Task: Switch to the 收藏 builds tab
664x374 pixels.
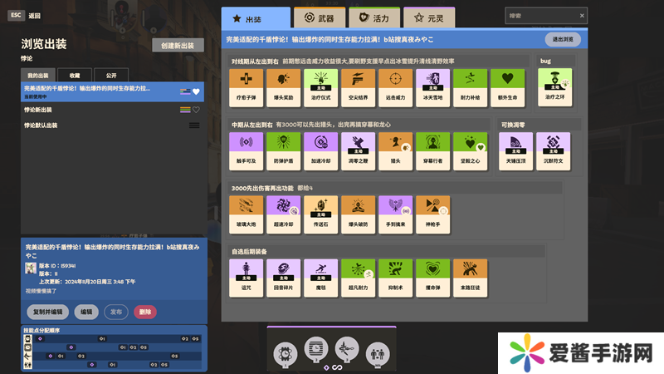Action: 75,75
